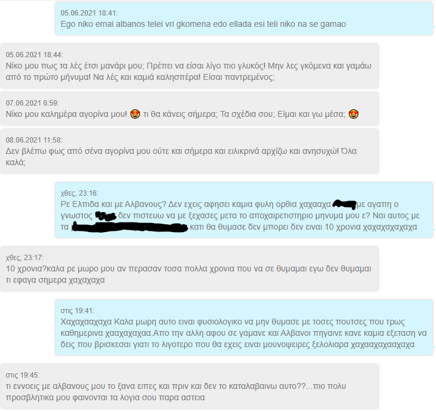
Task: Click the 'χθες, 23:16:' timestamp
Action: (x=79, y=193)
